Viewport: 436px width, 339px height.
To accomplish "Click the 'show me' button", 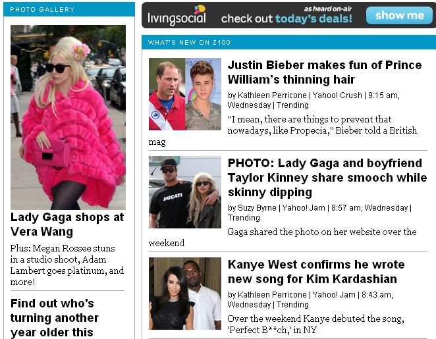I will pos(399,15).
